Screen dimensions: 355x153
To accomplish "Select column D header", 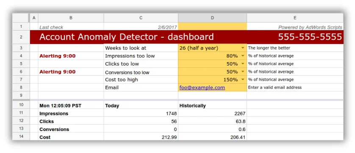I will click(x=212, y=18).
